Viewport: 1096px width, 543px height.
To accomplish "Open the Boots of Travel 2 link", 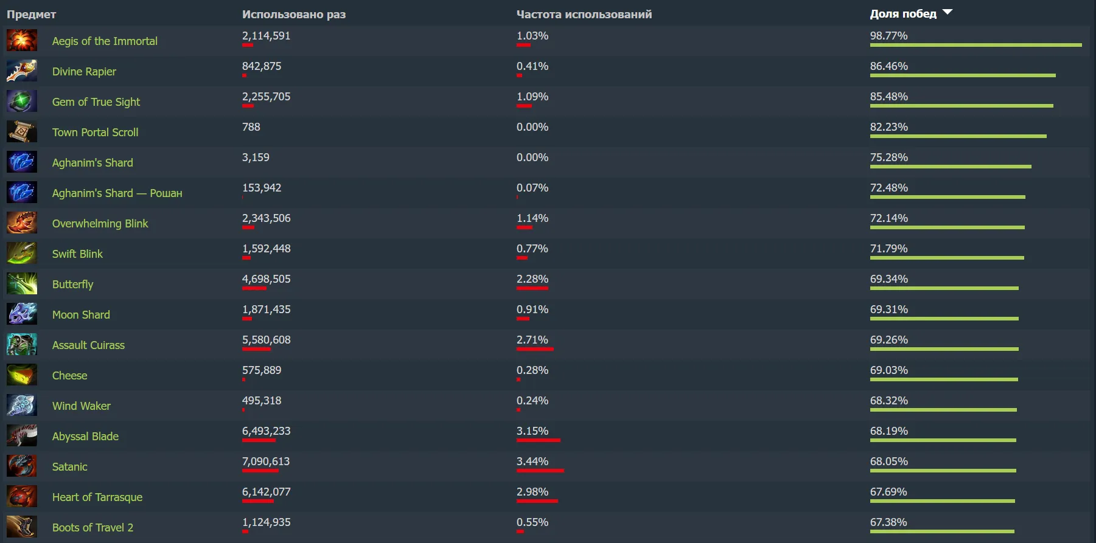I will [x=92, y=527].
